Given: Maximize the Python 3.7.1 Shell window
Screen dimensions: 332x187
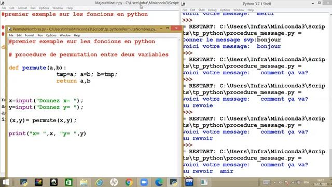Looking at the screenshot, I should coord(320,3).
